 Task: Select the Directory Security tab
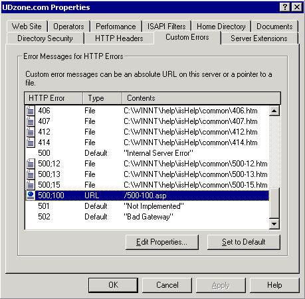click(x=45, y=38)
